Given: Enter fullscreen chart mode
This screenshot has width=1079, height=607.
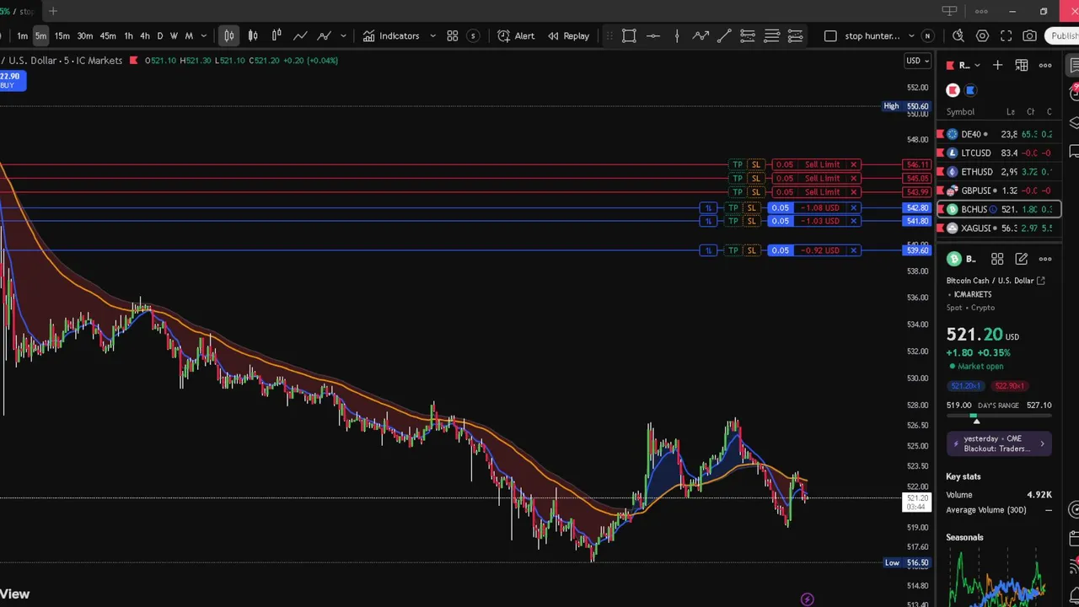Looking at the screenshot, I should [1006, 35].
